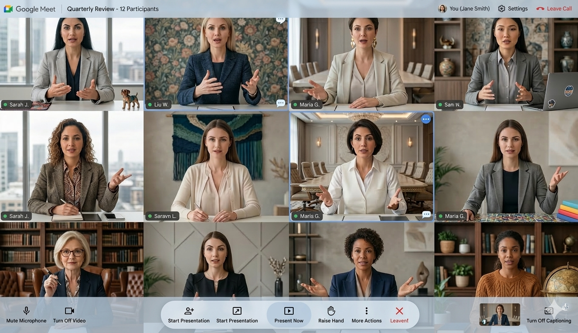Image resolution: width=578 pixels, height=333 pixels.
Task: Mute the microphone
Action: coord(26,315)
